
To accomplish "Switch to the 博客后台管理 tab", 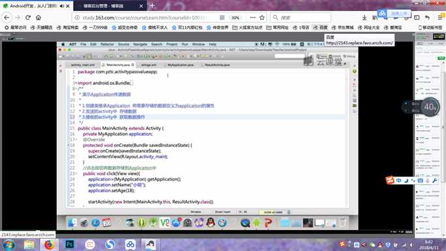I will click(110, 6).
